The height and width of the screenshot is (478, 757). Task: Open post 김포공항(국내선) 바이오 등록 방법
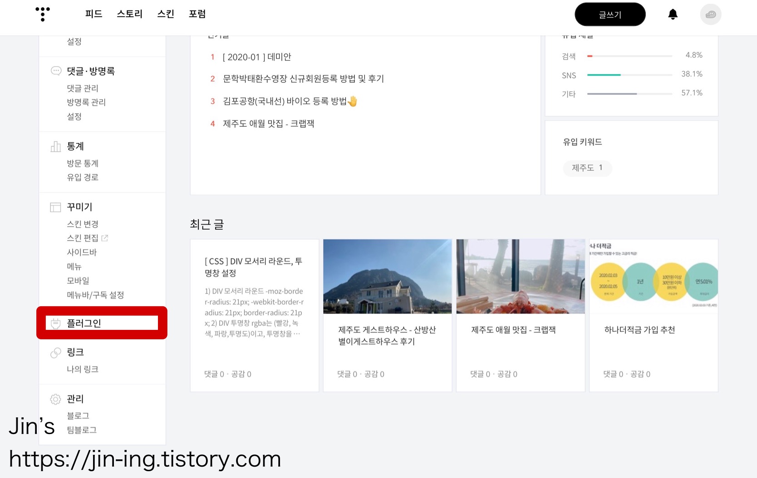point(290,101)
